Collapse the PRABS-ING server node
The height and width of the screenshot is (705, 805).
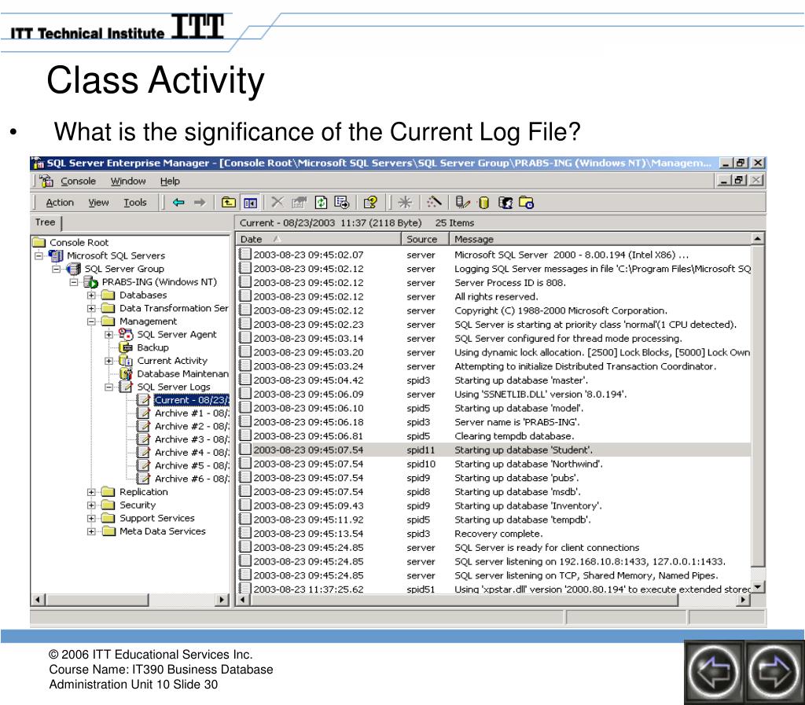(x=73, y=282)
